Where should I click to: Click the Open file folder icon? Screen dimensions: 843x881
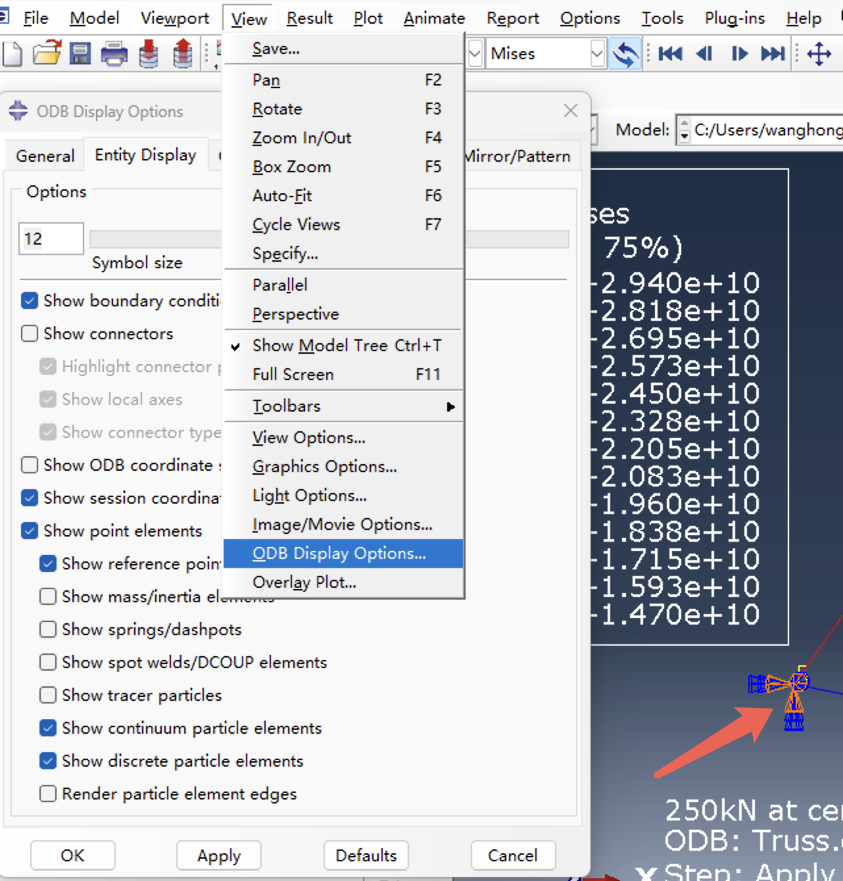(x=47, y=53)
